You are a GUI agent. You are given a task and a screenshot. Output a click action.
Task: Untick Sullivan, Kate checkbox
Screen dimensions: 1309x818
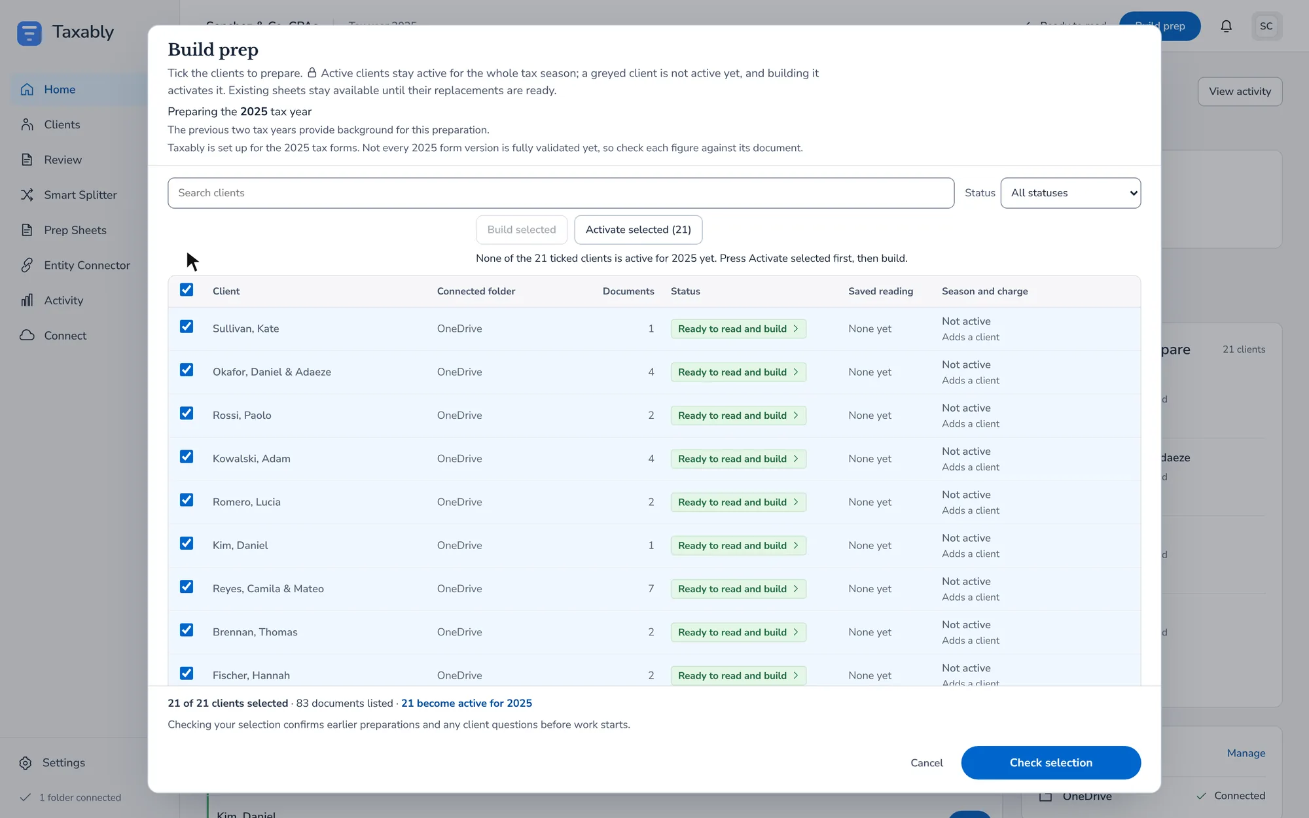[187, 327]
